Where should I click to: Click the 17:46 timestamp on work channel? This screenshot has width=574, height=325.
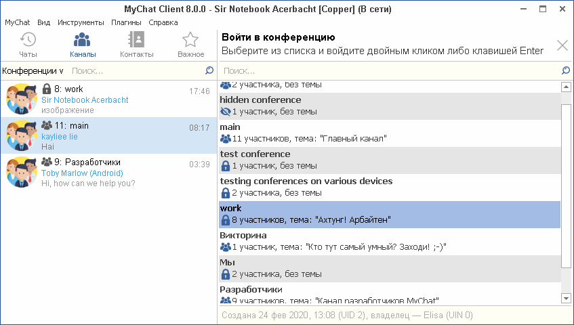click(x=199, y=91)
